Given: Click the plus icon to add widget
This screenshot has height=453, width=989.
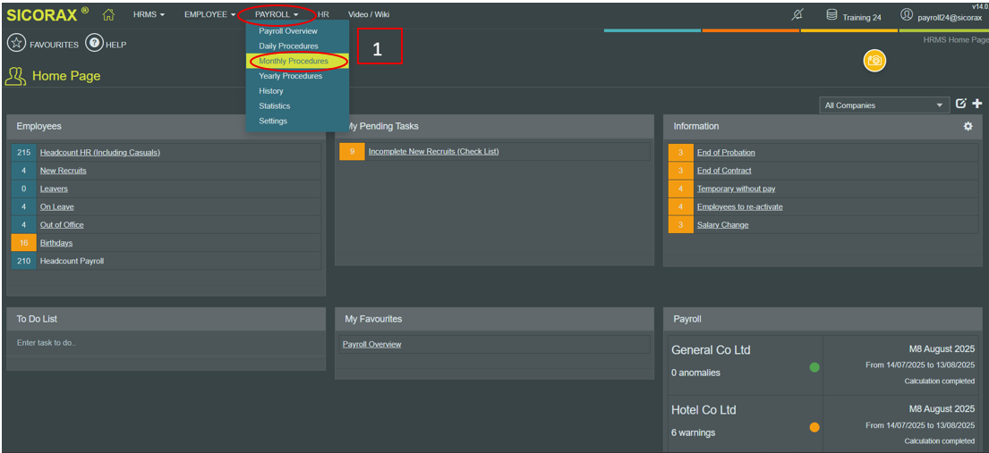Looking at the screenshot, I should 977,104.
